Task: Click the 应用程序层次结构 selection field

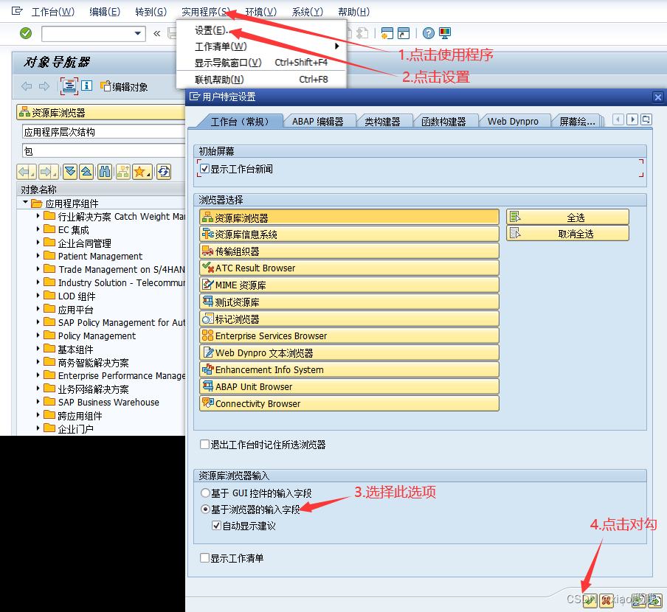Action: pos(104,132)
